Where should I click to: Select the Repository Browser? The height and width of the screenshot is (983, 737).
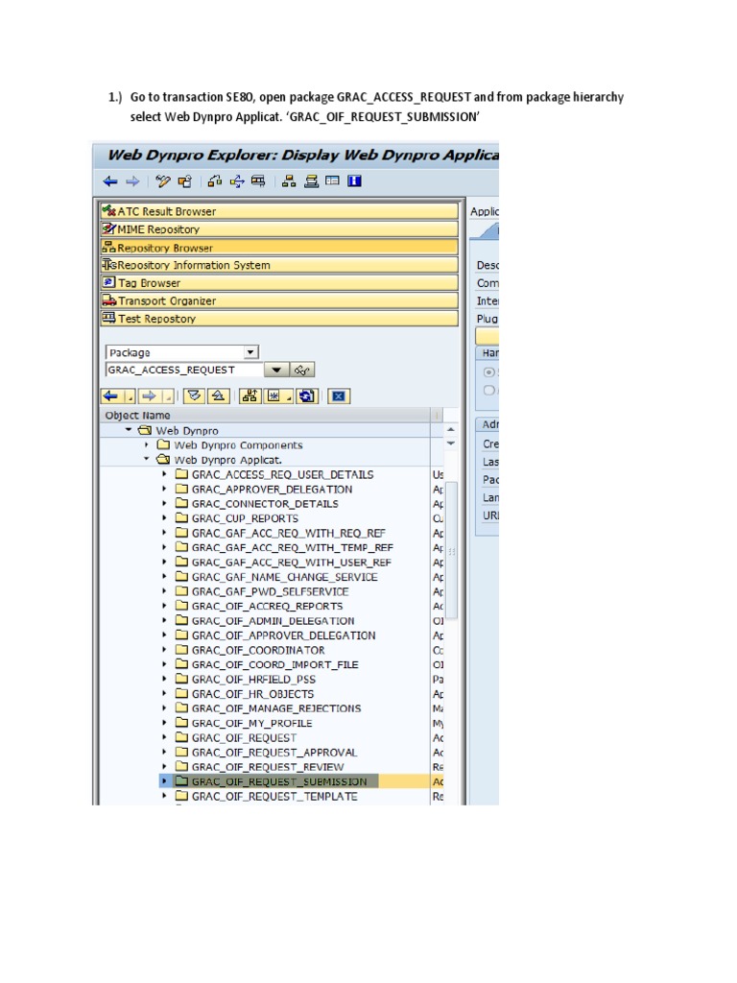click(x=279, y=248)
